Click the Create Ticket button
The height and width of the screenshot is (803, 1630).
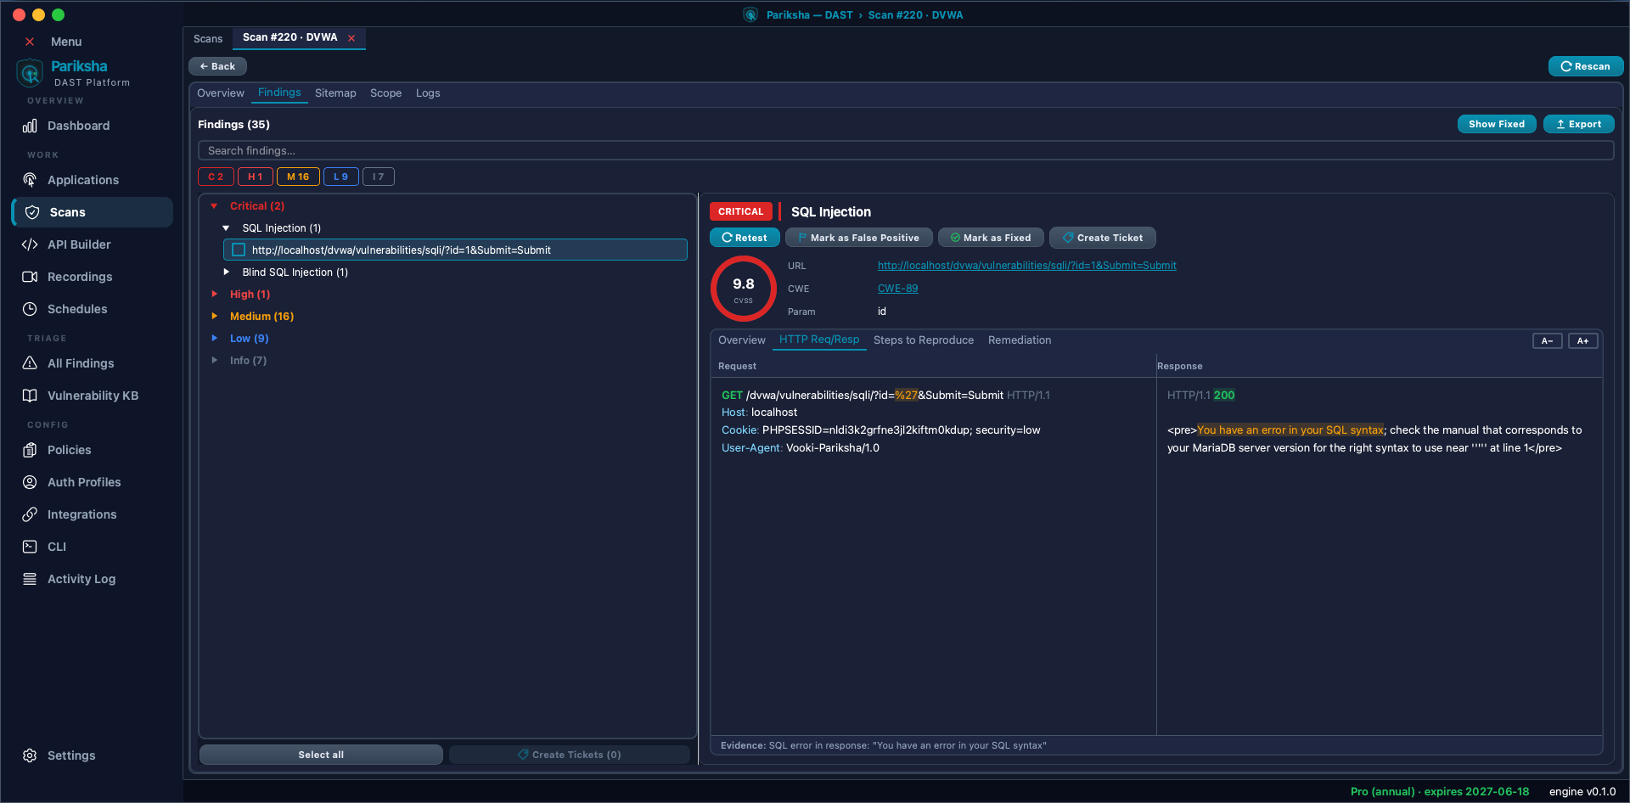[1102, 238]
